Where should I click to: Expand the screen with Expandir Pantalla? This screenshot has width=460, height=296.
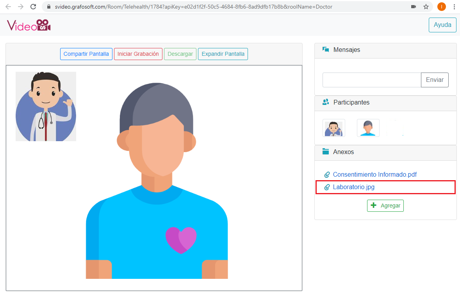[223, 54]
